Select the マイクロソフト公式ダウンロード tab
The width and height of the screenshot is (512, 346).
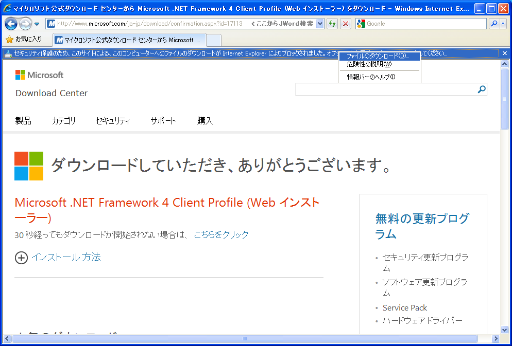pyautogui.click(x=129, y=40)
